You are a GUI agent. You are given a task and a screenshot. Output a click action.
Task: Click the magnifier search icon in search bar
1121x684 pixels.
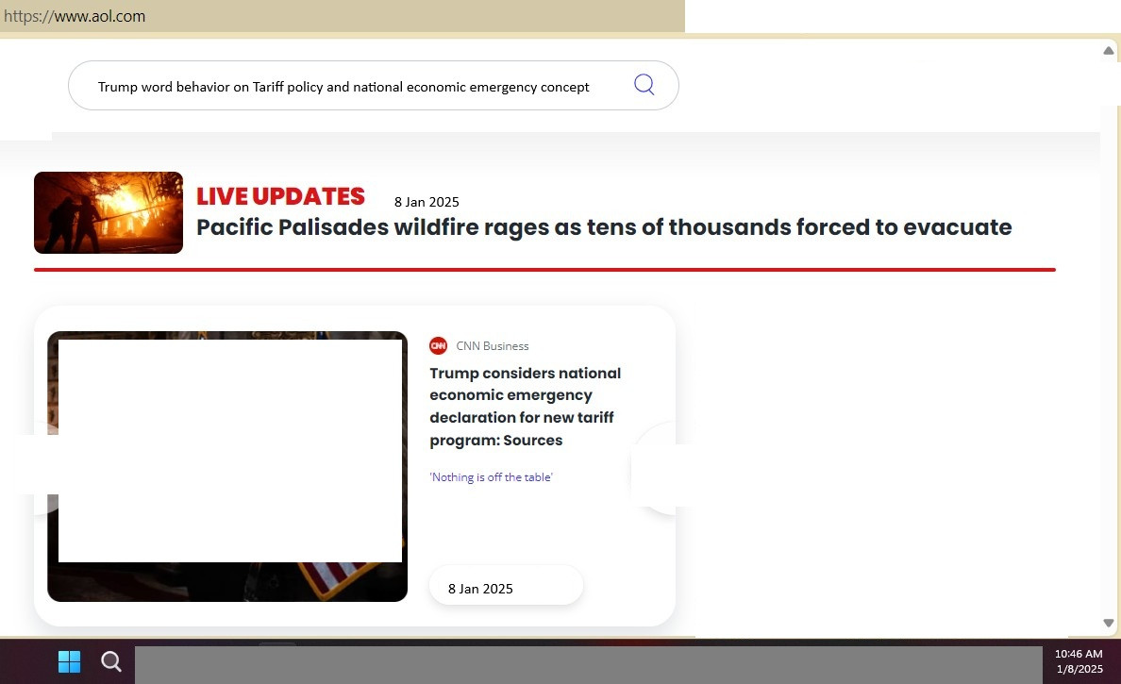click(x=644, y=84)
